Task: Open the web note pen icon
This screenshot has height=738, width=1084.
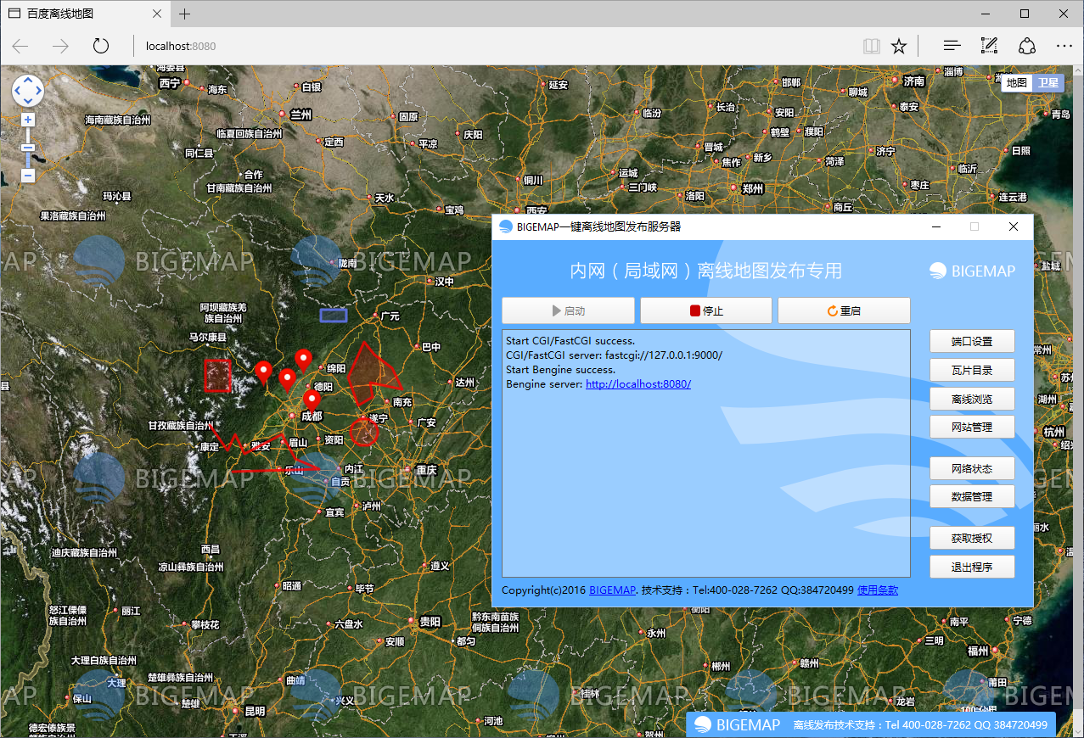Action: [x=989, y=46]
